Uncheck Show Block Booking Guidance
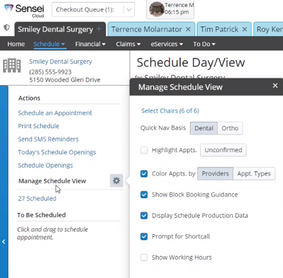The height and width of the screenshot is (278, 283). click(144, 195)
